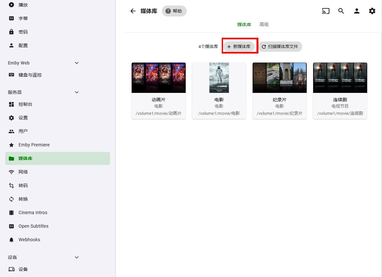
Task: Click 扫描媒体库文件 to rescan libraries
Action: (x=280, y=46)
